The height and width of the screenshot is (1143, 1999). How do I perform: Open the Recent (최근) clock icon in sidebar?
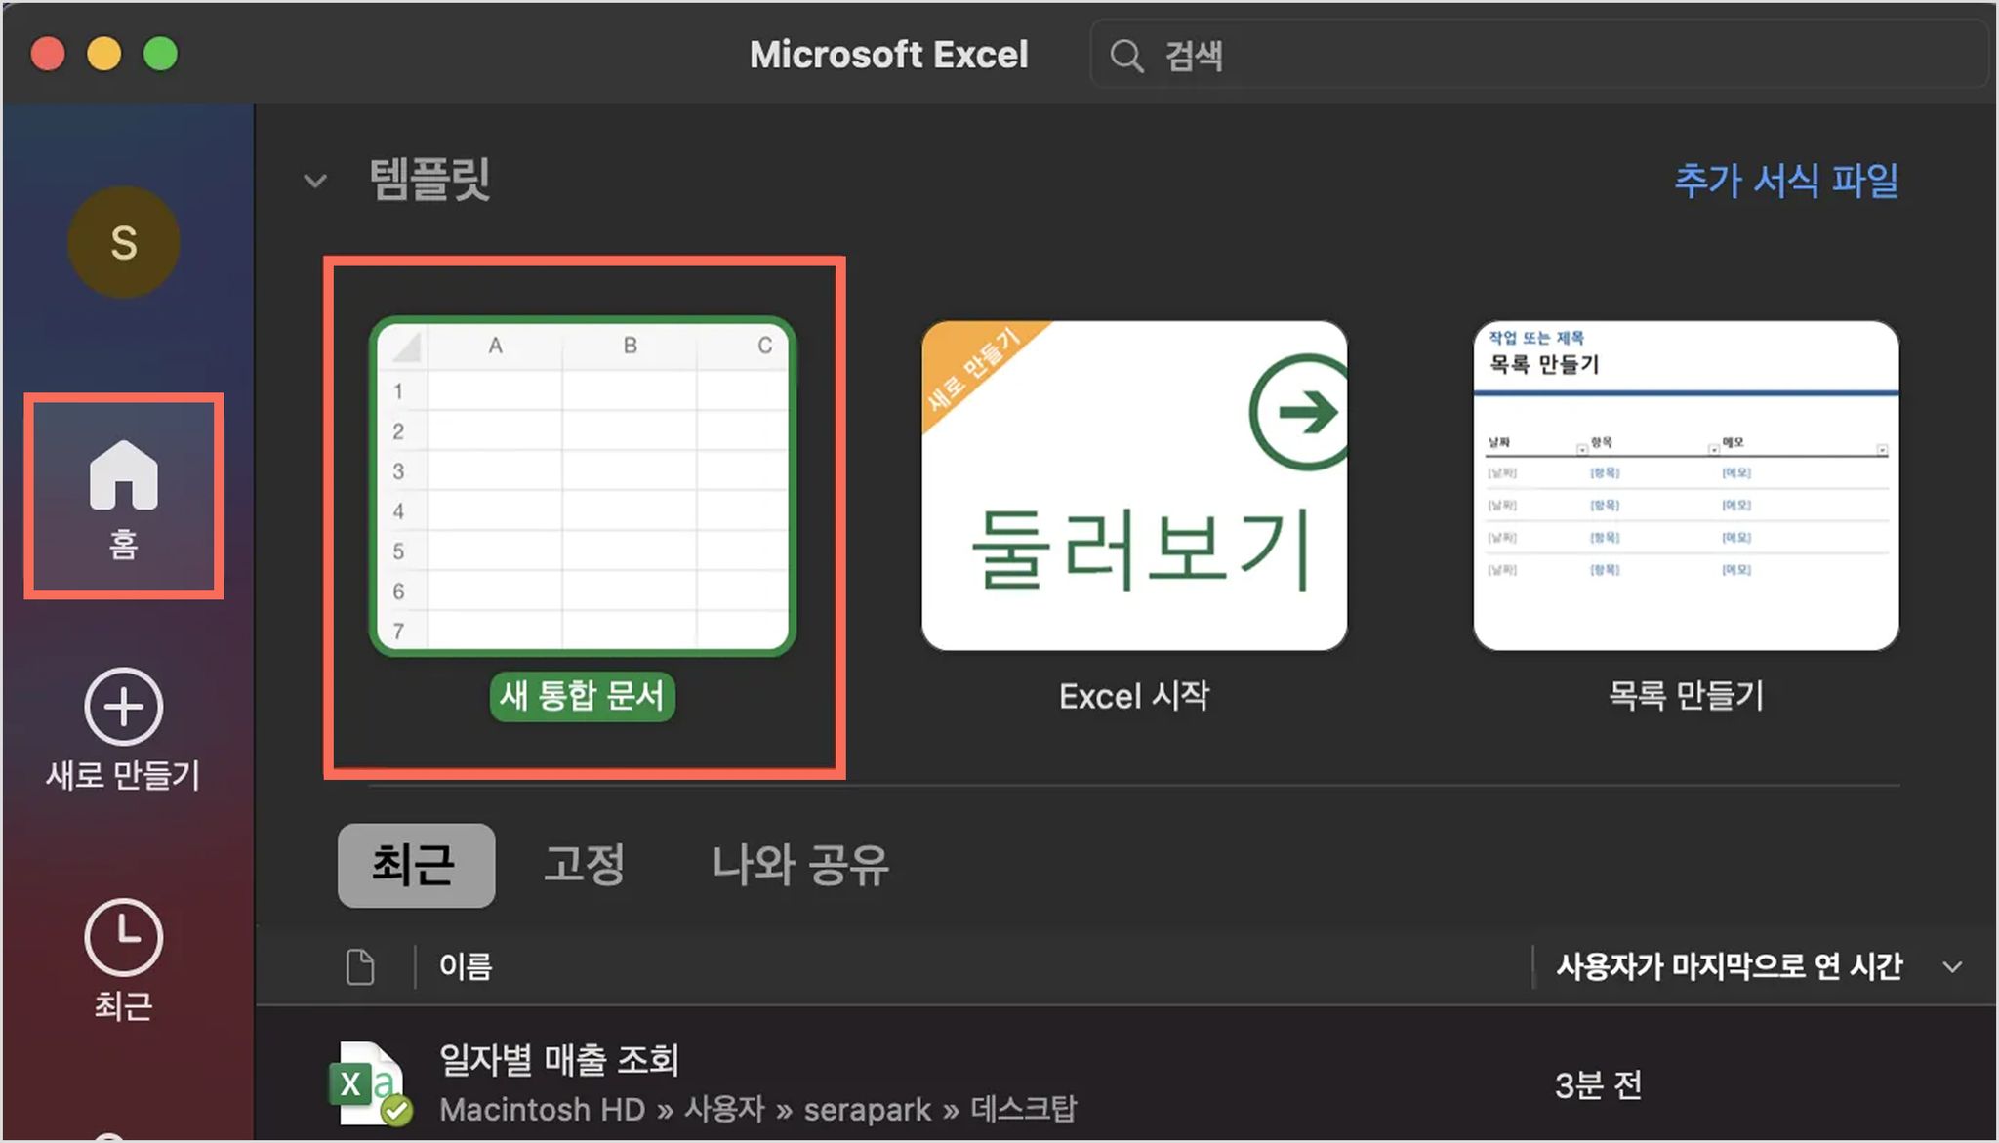tap(123, 937)
